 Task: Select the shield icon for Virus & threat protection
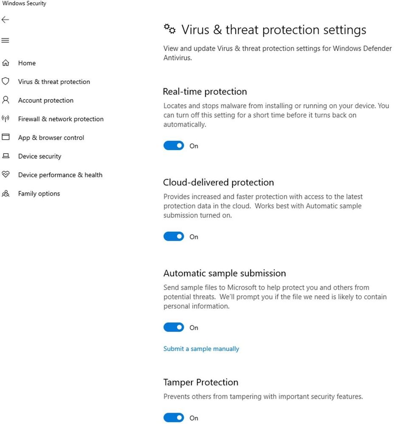pos(6,81)
